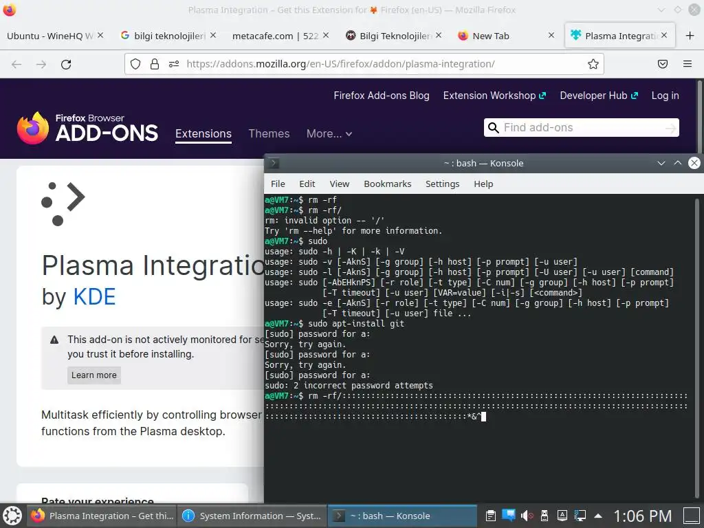Reload the current page
The height and width of the screenshot is (528, 704).
tap(66, 64)
